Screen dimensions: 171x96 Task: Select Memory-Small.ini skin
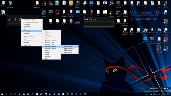[70, 50]
